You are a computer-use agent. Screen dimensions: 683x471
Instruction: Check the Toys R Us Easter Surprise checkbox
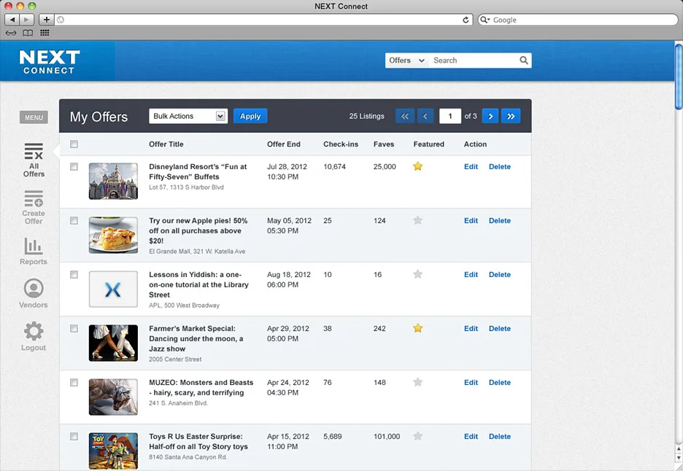pos(74,437)
